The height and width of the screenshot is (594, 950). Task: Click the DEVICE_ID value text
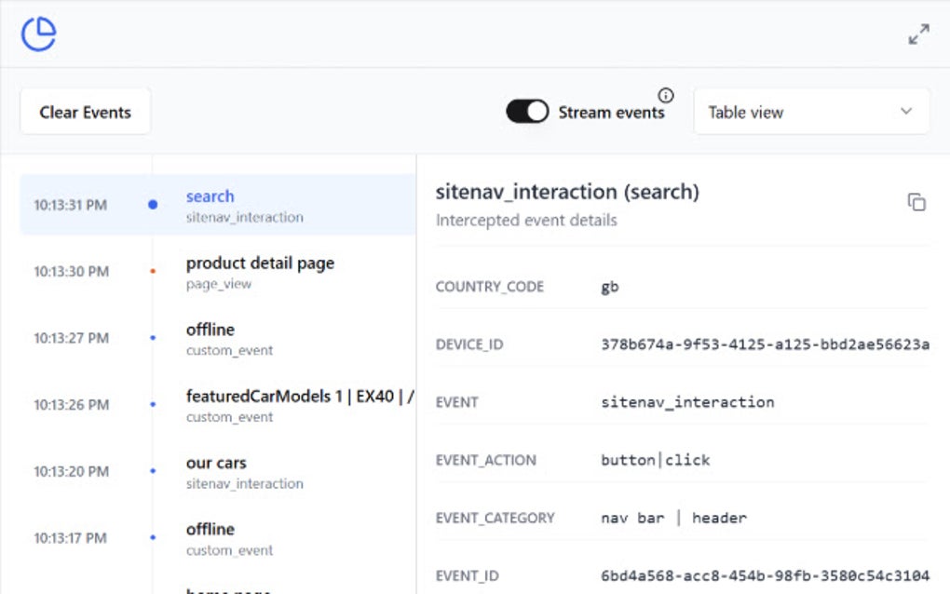pos(764,344)
